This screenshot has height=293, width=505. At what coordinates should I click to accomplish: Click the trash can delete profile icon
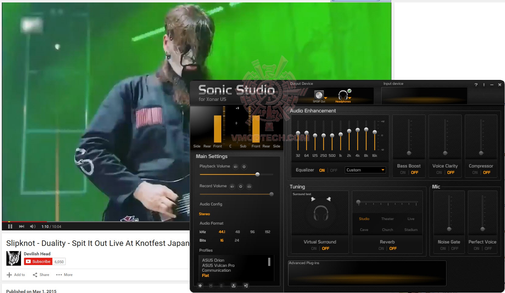coord(221,286)
